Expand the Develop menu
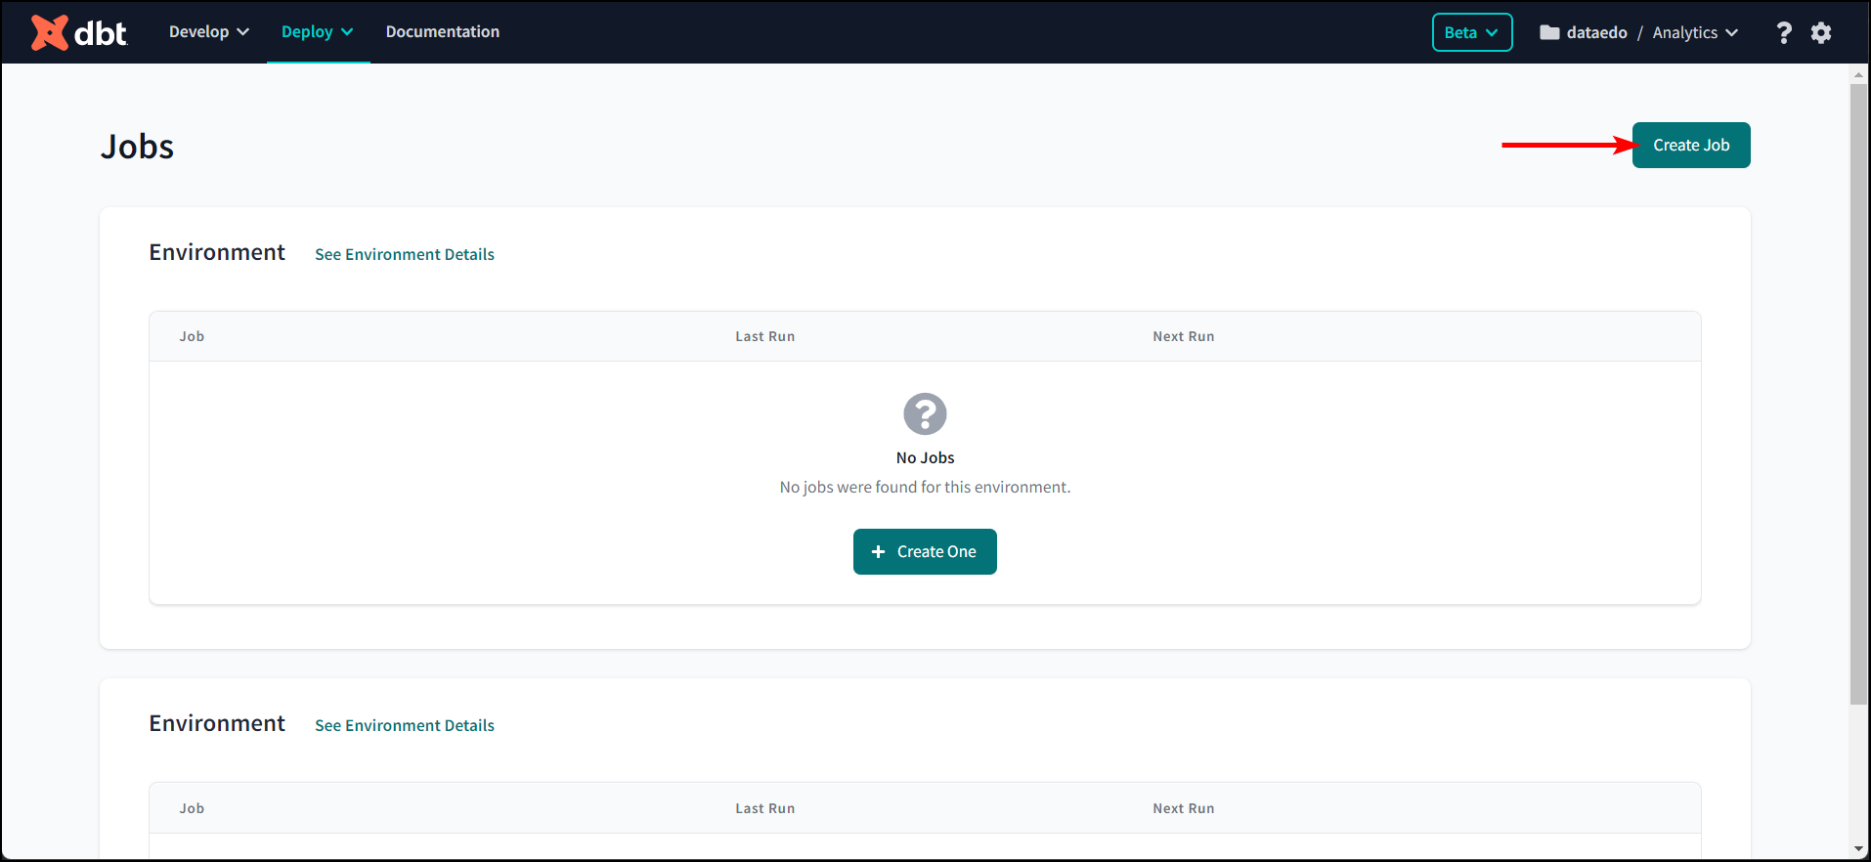 pos(208,32)
